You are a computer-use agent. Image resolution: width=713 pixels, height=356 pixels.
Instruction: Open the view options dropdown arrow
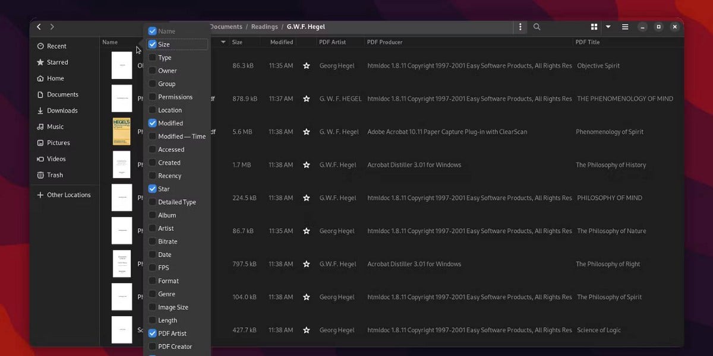pos(608,27)
